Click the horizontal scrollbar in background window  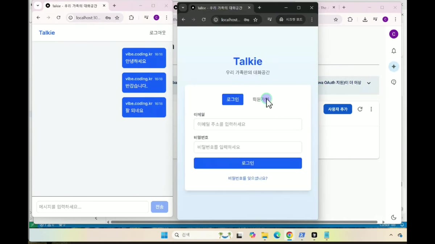pyautogui.click(x=244, y=222)
